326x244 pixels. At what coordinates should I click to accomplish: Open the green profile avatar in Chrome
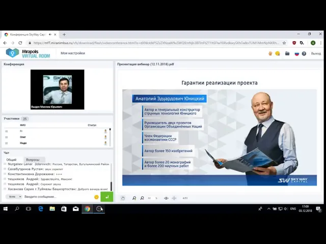point(313,43)
